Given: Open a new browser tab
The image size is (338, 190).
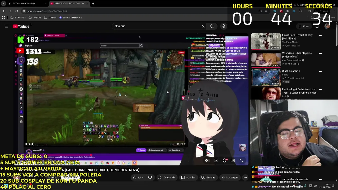Looking at the screenshot, I should (x=93, y=3).
